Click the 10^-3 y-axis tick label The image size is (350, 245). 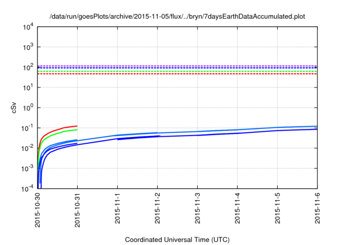click(28, 168)
